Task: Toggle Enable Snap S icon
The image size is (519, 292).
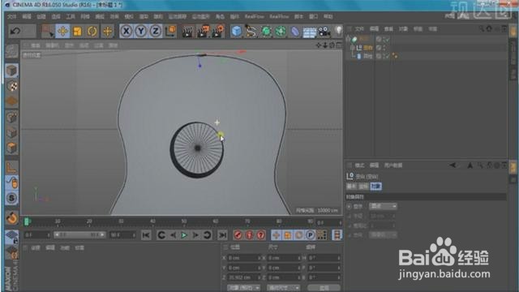Action: point(11,198)
